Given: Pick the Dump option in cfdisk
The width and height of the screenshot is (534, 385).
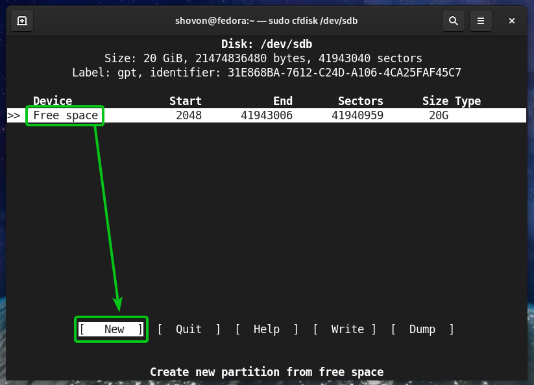Looking at the screenshot, I should coord(422,329).
